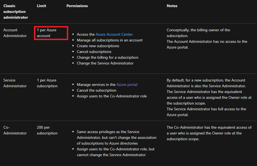Screen dimensions: 257x166
Task: Click the 'Permissions' column header
Action: click(77, 6)
